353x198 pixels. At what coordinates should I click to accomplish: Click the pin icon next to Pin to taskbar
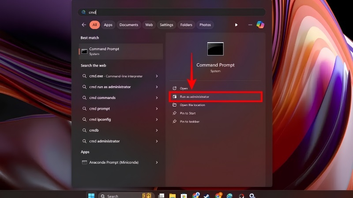174,121
